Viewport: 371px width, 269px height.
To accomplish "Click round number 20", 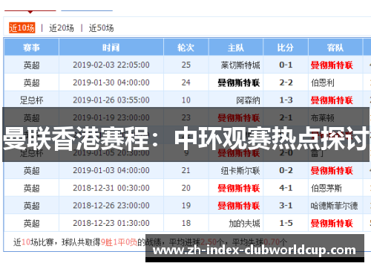I will (186, 188).
